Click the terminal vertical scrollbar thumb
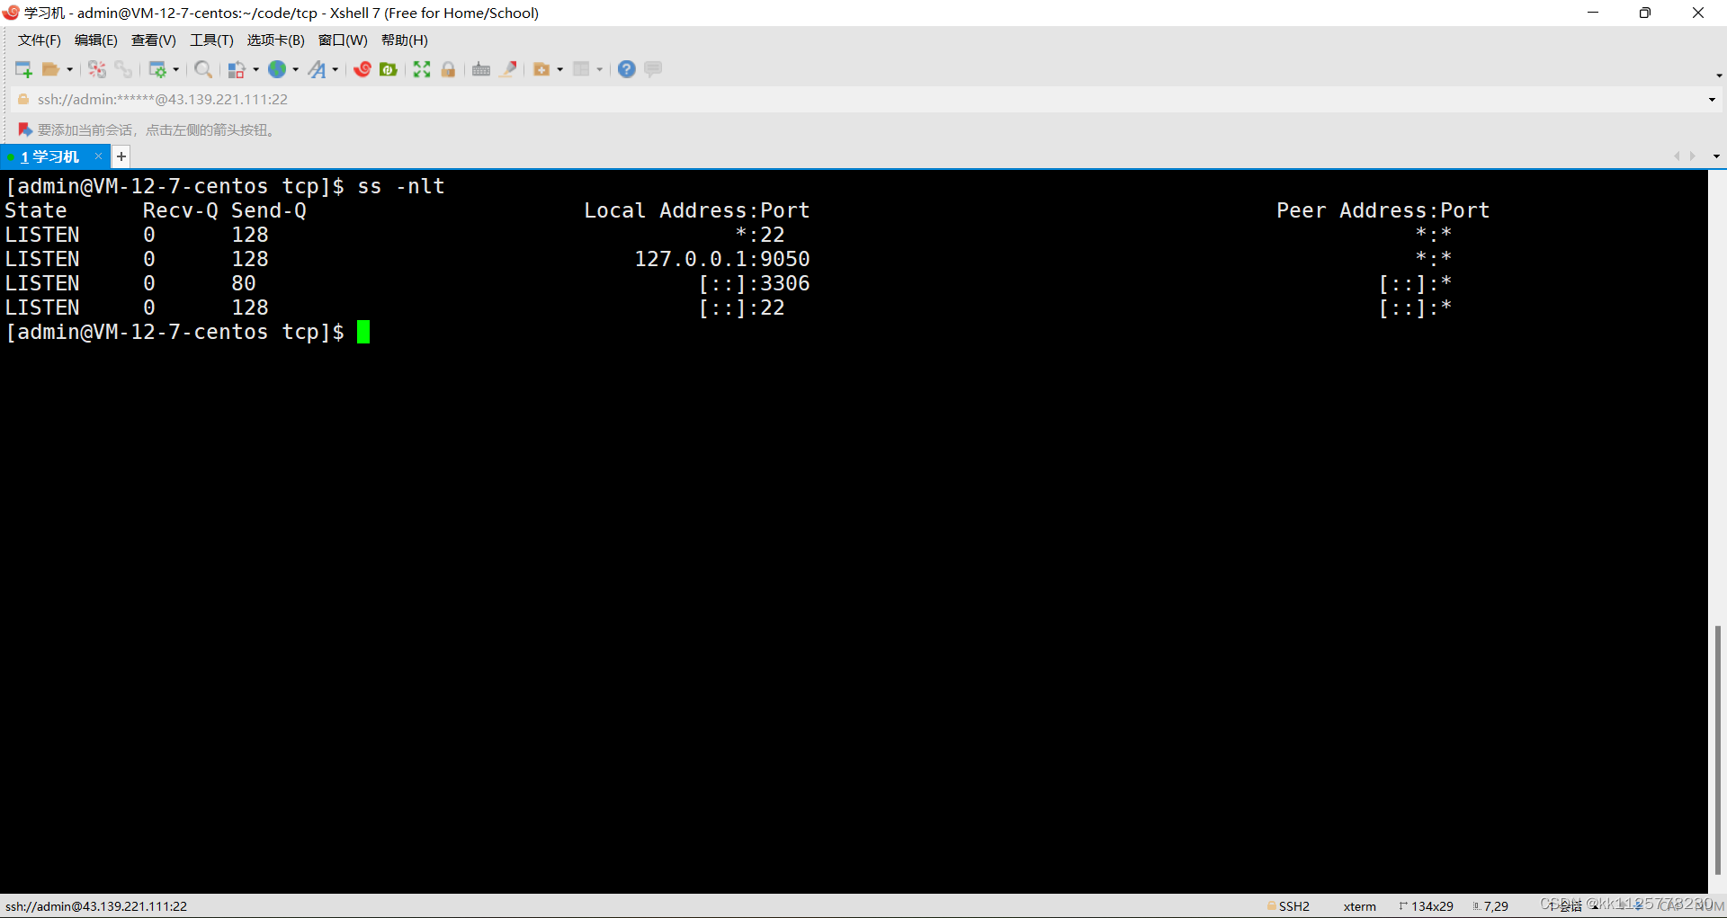The width and height of the screenshot is (1727, 918). pyautogui.click(x=1717, y=750)
